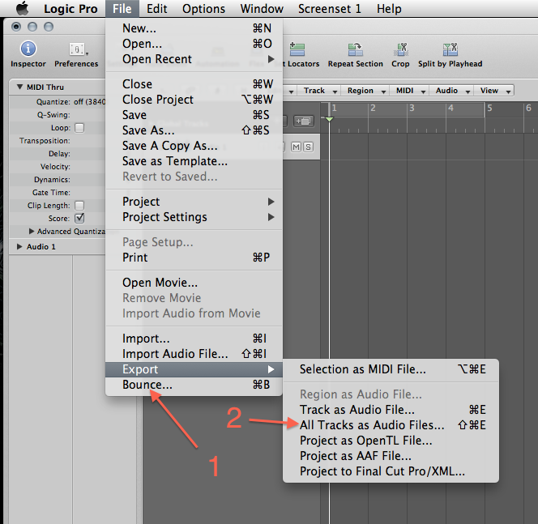
Task: Uncheck the Score checkbox
Action: [79, 218]
